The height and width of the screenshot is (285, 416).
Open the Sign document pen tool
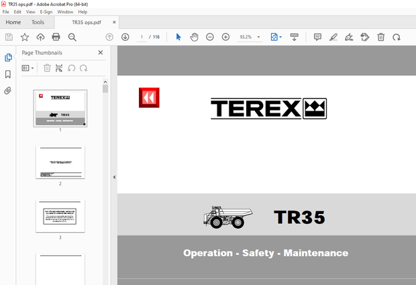point(349,37)
